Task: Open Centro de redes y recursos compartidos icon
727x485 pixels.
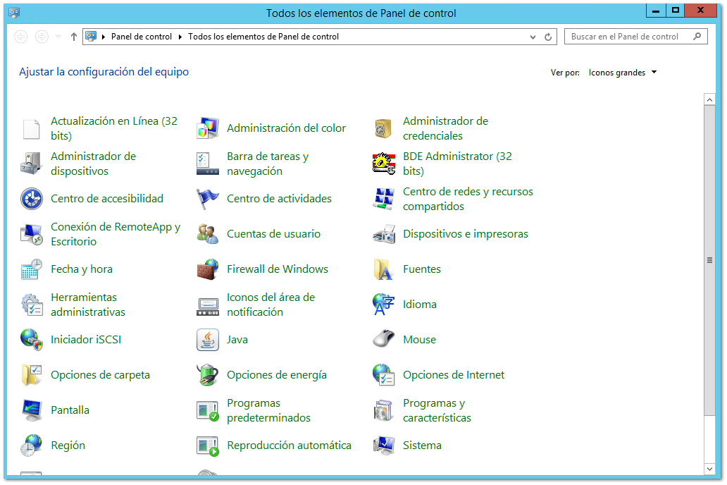Action: [384, 199]
